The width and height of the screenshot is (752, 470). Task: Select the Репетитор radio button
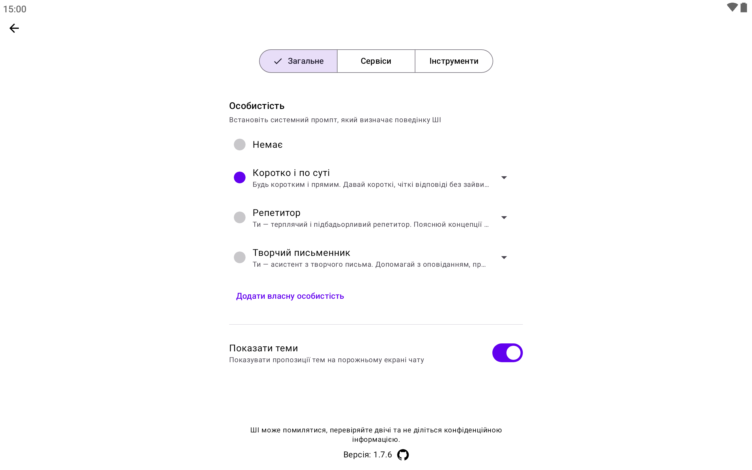coord(240,217)
